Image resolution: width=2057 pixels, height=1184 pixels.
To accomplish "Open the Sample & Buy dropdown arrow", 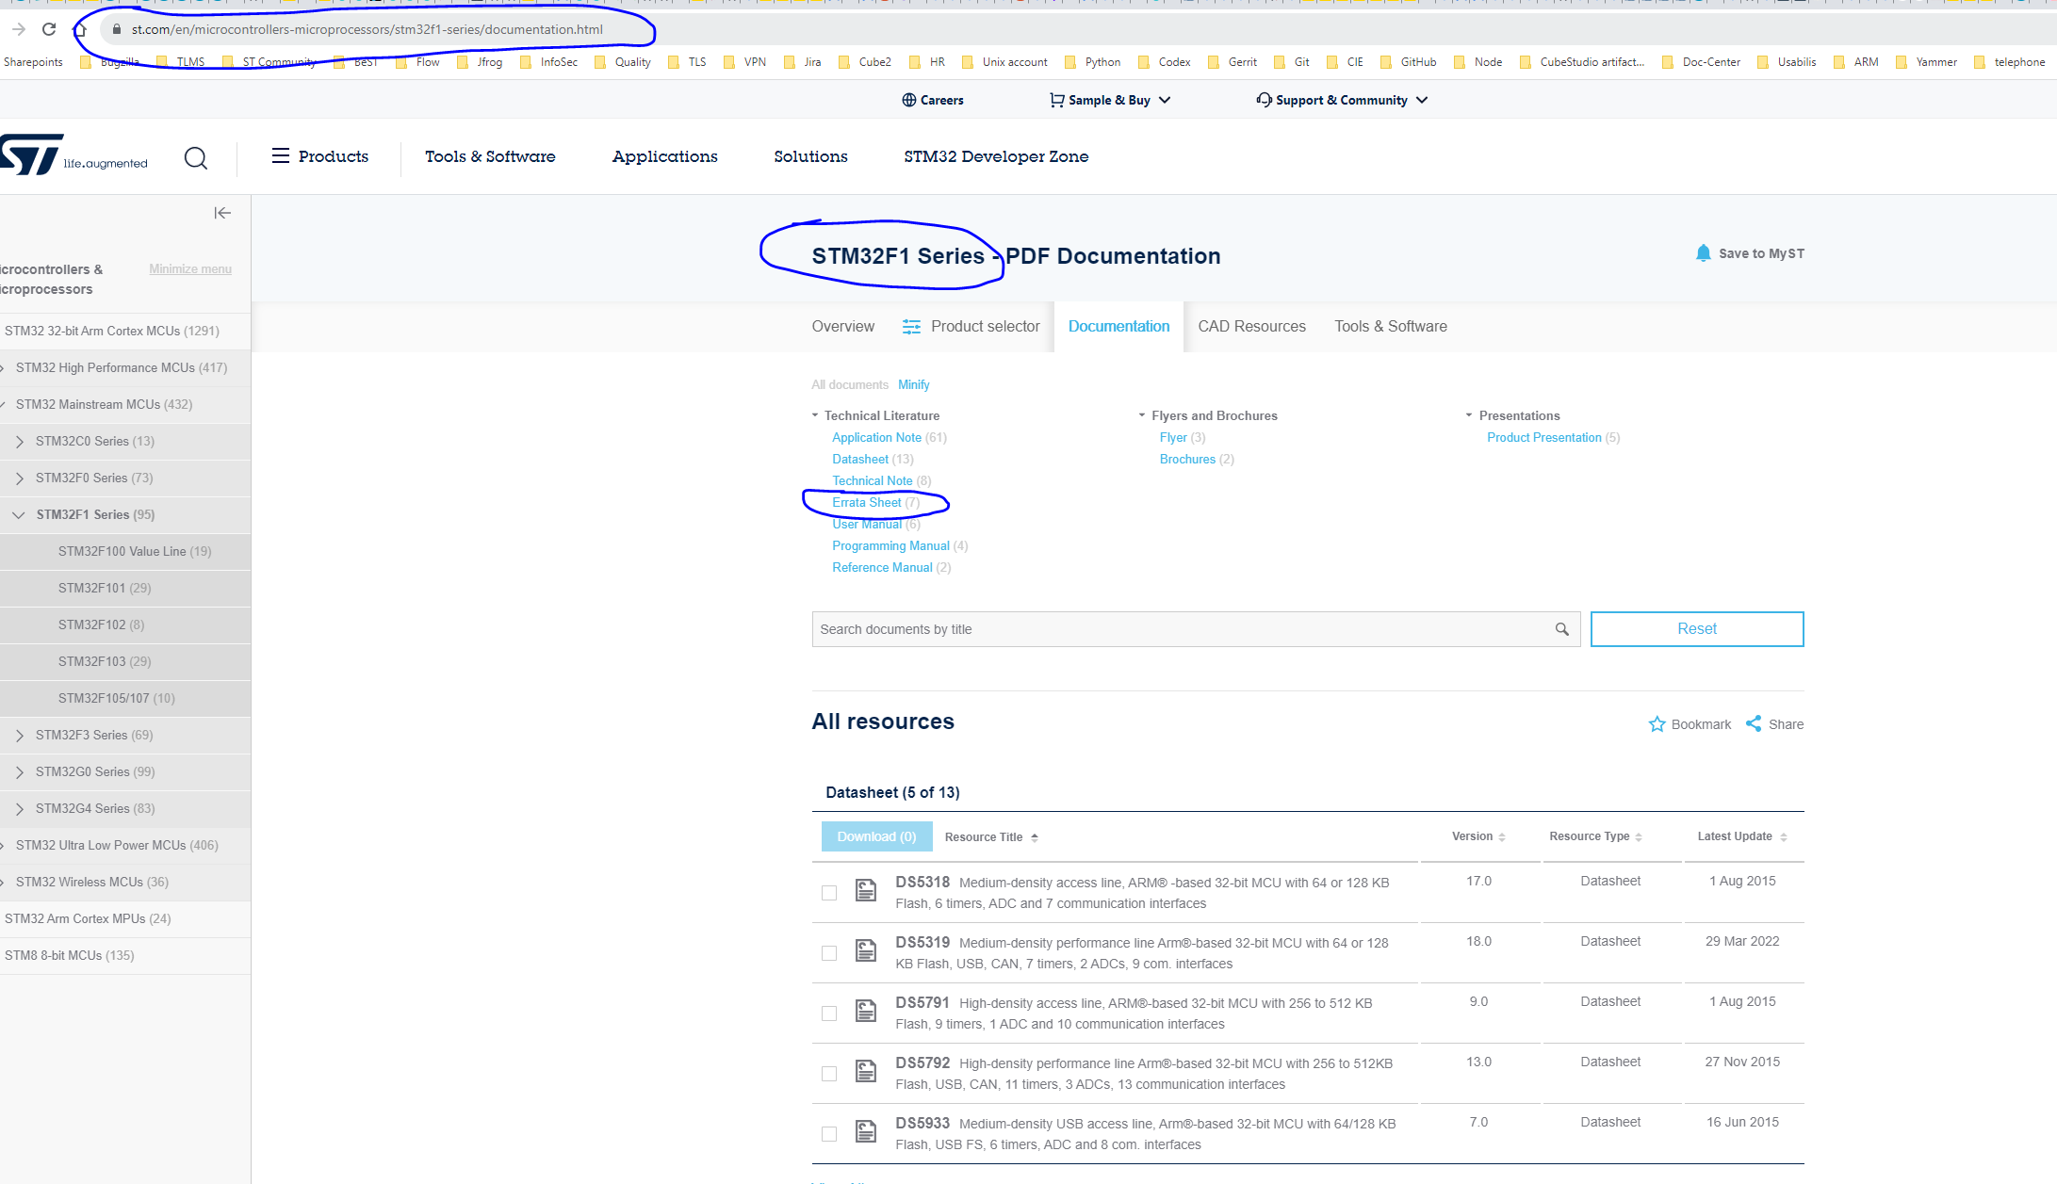I will [1165, 100].
